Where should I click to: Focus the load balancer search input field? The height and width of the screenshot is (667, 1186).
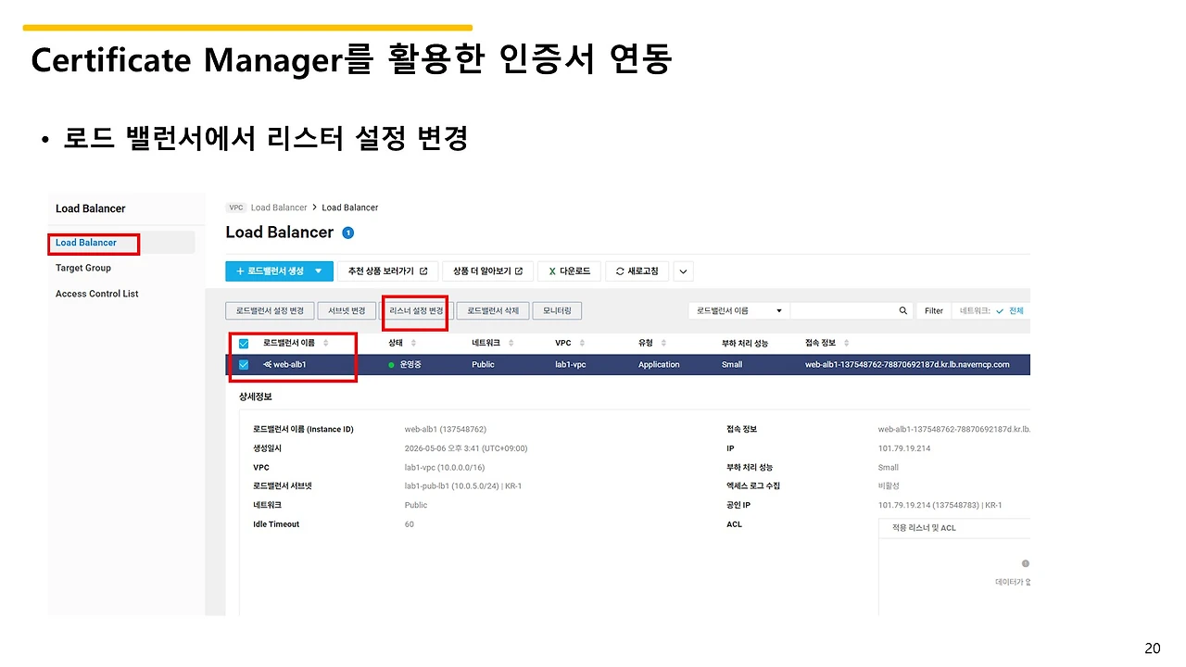(843, 311)
